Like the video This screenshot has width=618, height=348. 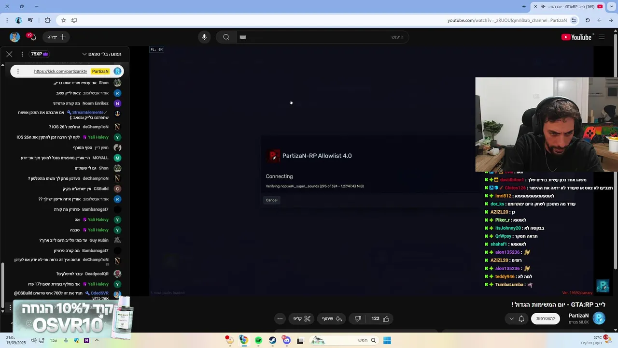tap(380, 319)
